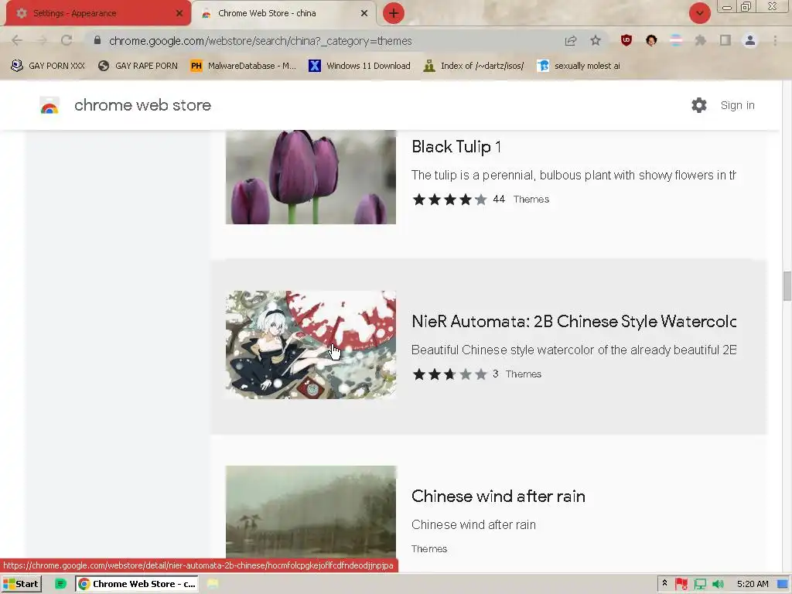
Task: Open the Chinese wind after rain title
Action: (x=498, y=496)
